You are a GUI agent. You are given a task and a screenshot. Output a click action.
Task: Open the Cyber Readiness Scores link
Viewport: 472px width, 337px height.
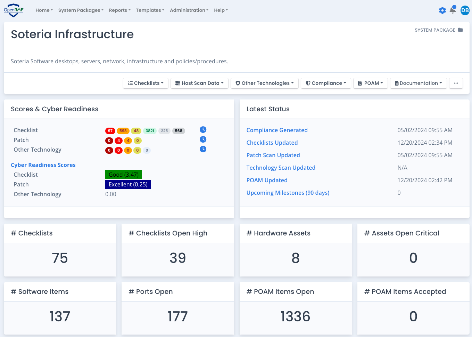pos(43,165)
